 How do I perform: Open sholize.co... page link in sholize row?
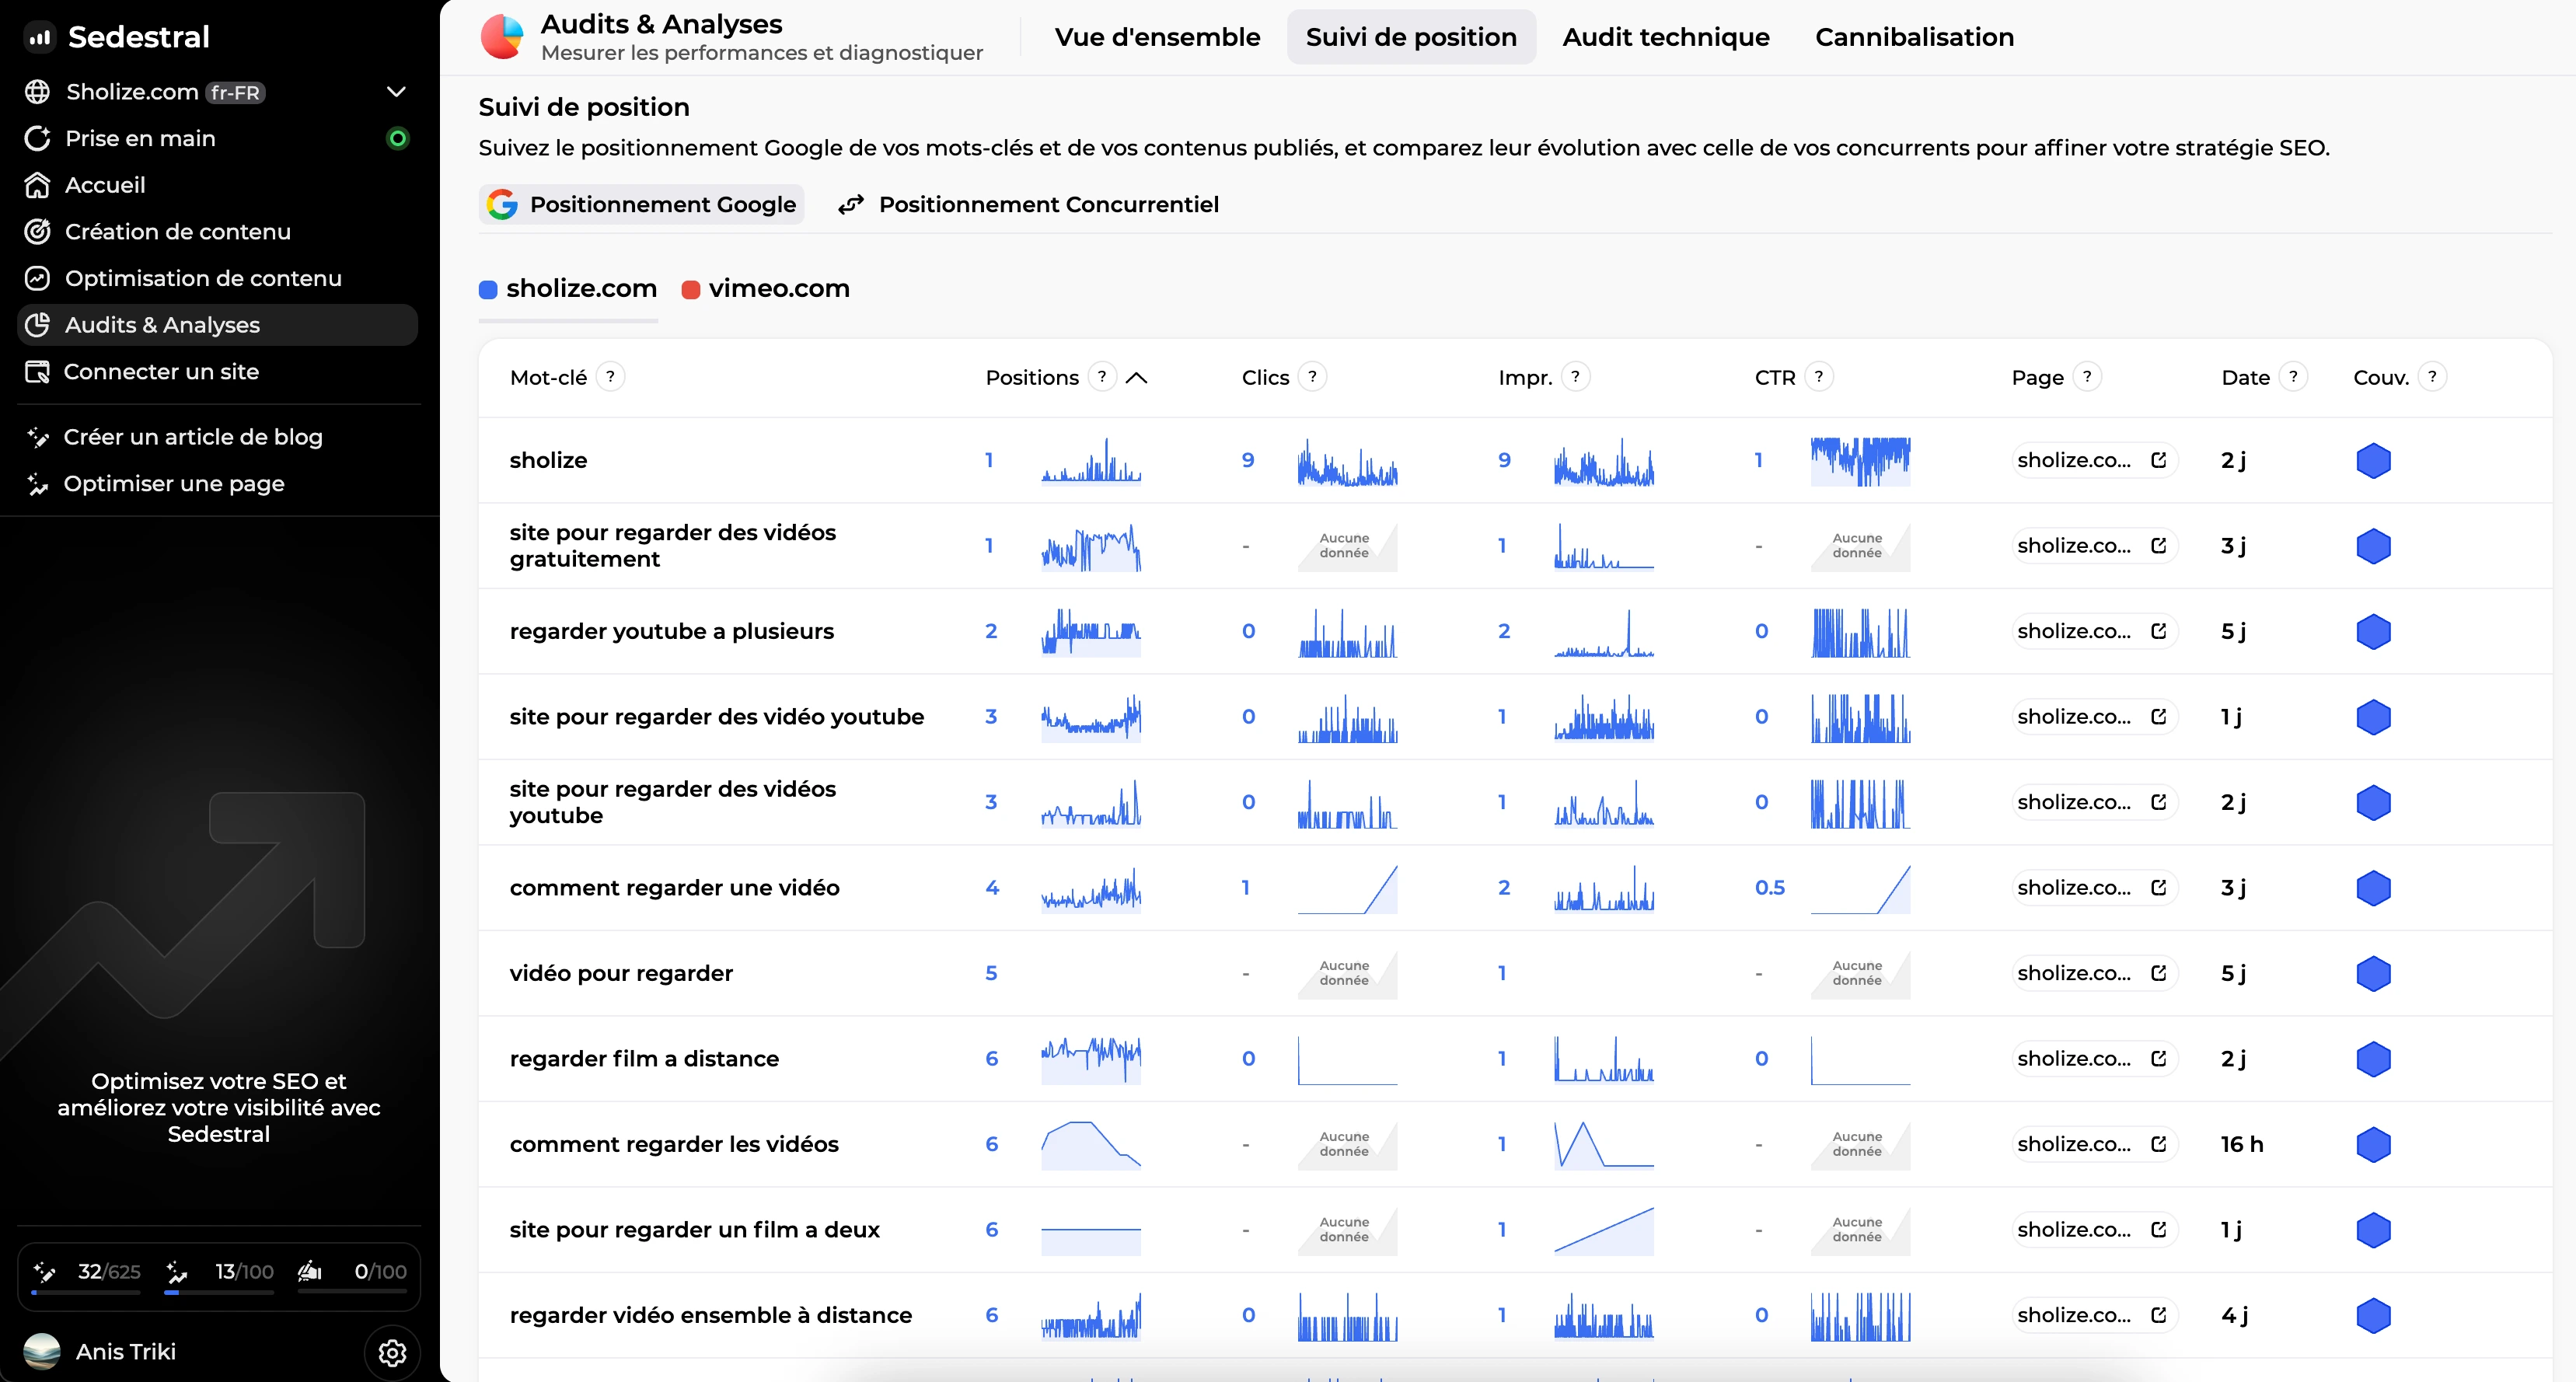coord(2094,460)
